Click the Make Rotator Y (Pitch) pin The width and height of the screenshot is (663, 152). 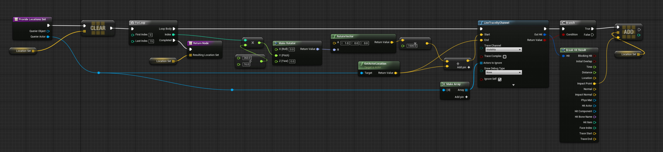(276, 56)
